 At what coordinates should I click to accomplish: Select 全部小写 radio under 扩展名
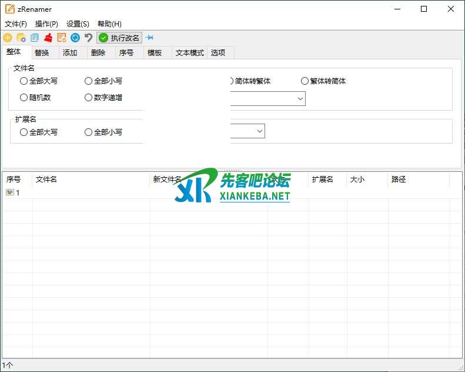(x=89, y=132)
